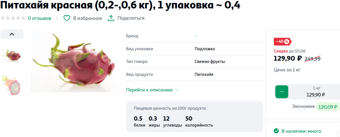This screenshot has height=137, width=340.
Task: Click the Экономия 120,09 ₽ savings badge
Action: [x=327, y=107]
